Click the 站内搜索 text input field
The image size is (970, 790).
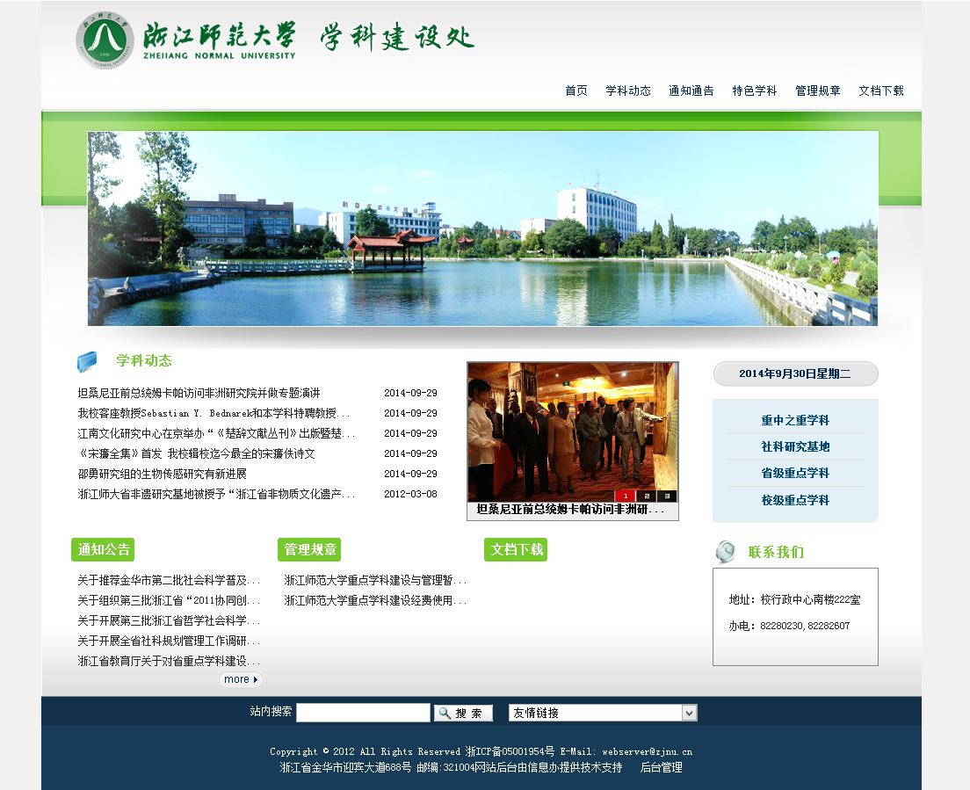point(363,713)
